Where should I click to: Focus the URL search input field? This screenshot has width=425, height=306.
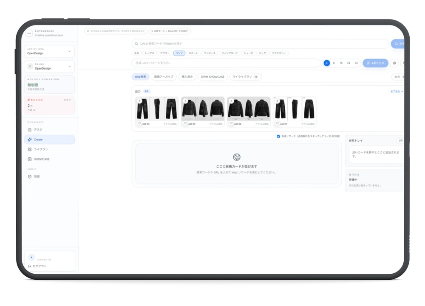tap(260, 44)
